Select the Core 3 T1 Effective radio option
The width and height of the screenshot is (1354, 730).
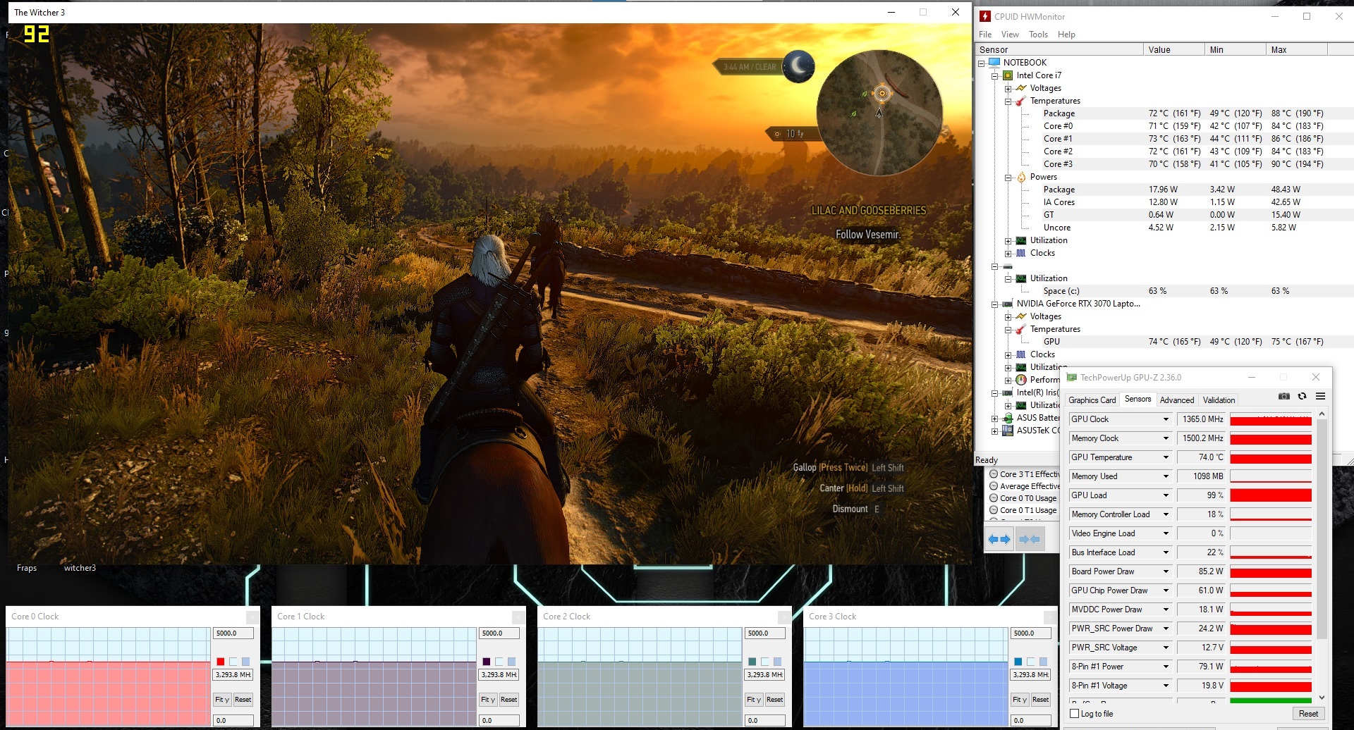pos(994,474)
